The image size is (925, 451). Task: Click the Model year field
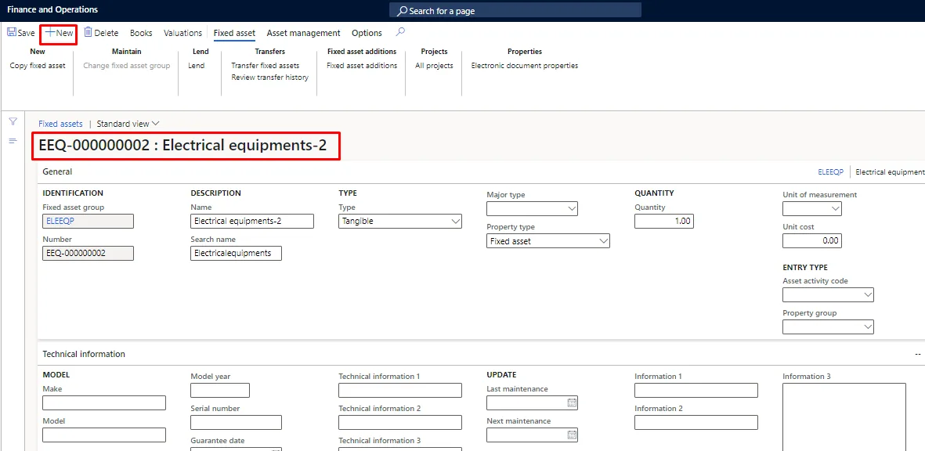[x=220, y=390]
